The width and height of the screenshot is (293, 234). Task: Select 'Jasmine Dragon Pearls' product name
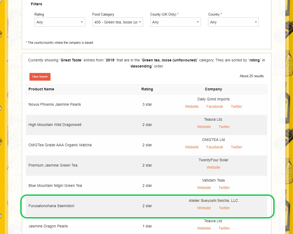click(x=48, y=226)
